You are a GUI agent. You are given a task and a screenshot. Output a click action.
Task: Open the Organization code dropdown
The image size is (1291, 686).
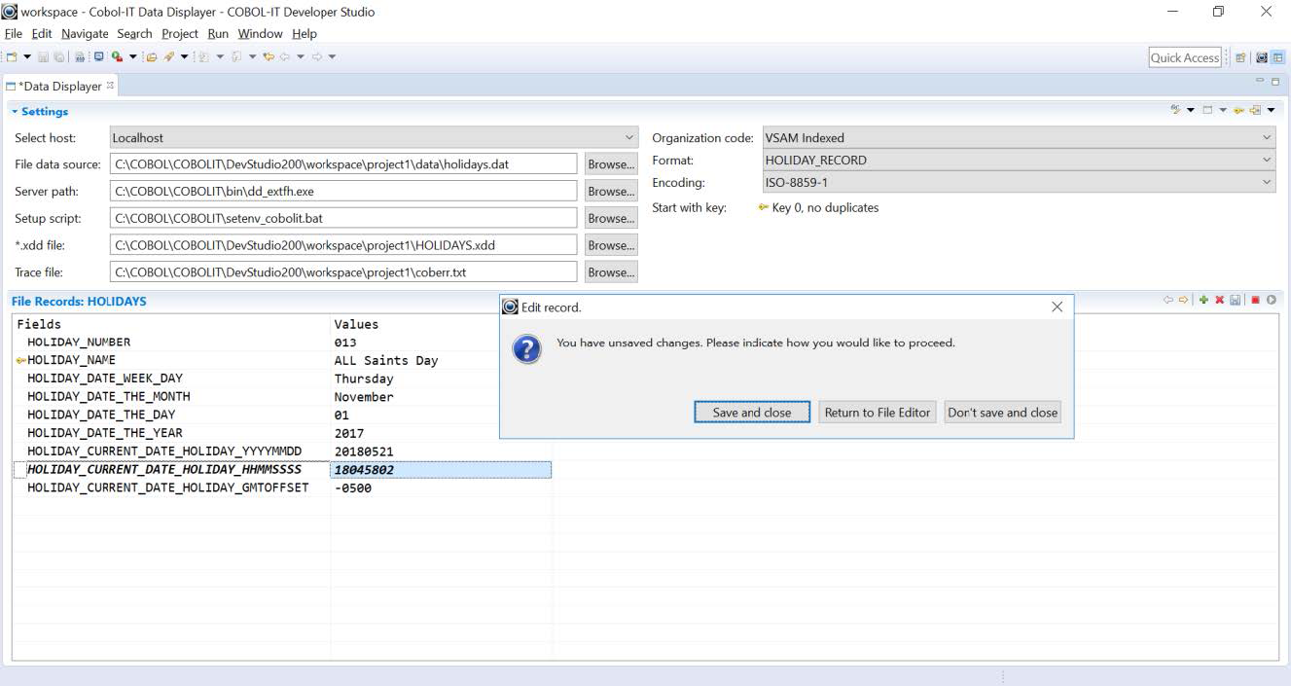[1266, 138]
